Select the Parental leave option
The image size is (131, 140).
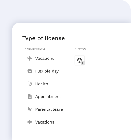click(49, 109)
